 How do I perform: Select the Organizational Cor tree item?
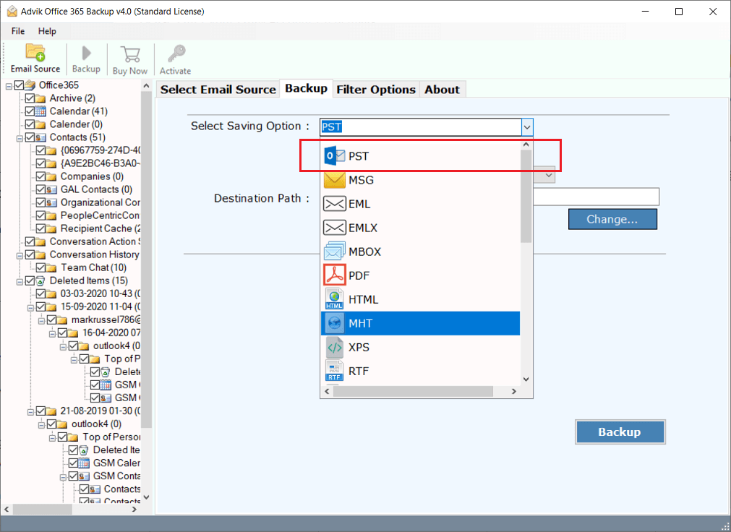click(x=101, y=202)
